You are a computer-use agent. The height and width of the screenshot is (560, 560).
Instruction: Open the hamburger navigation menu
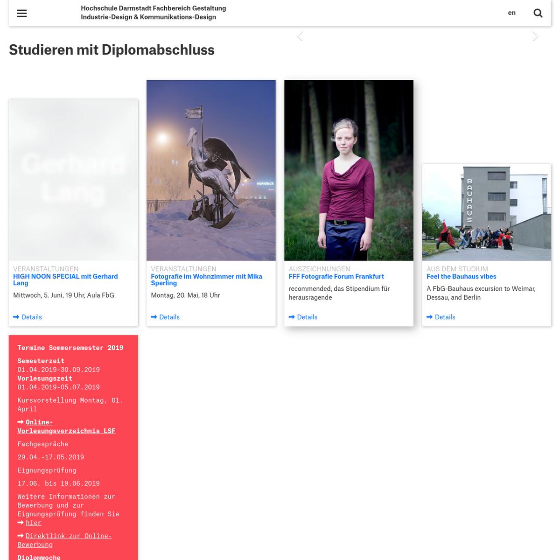22,13
